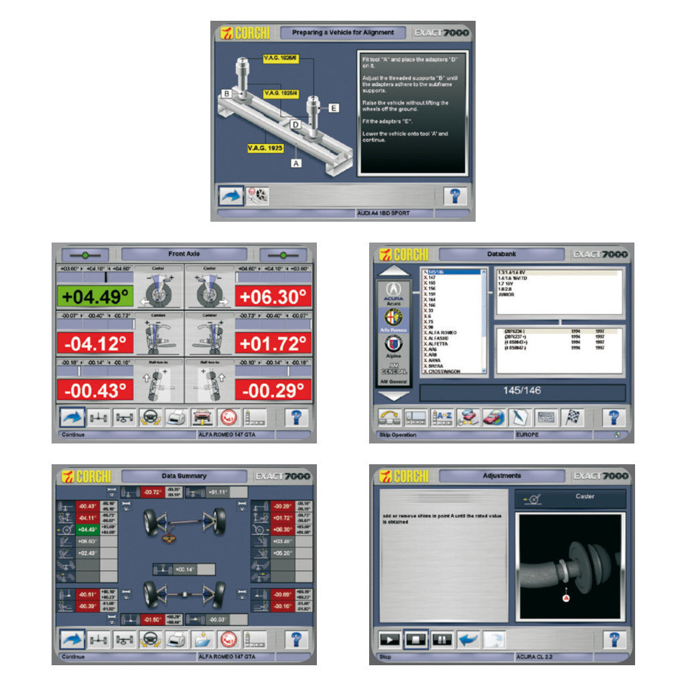Select the vehicle lift icon on Front Axle toolbar
The image size is (686, 686).
click(201, 417)
